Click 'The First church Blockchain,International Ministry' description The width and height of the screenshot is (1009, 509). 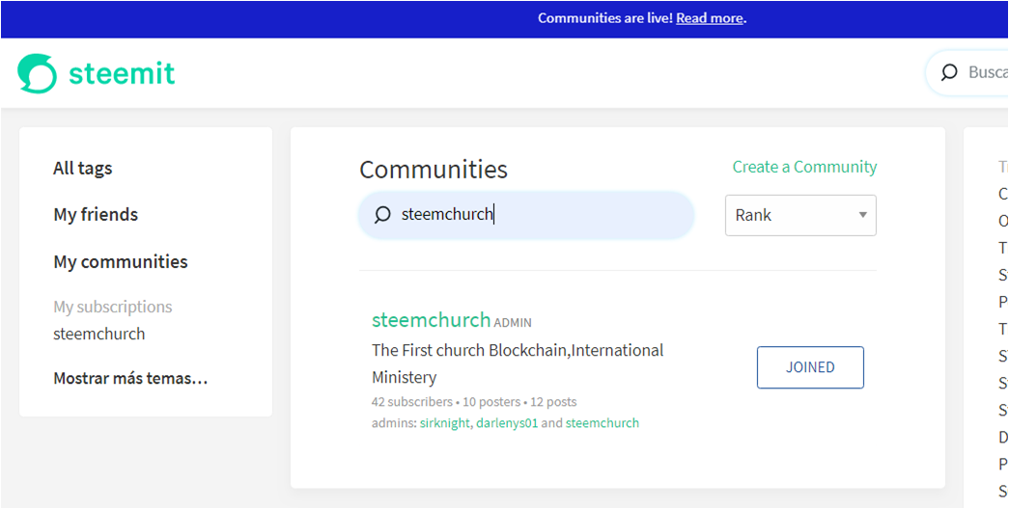[x=518, y=363]
